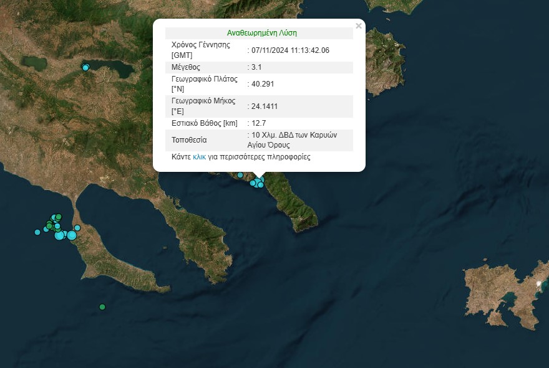
Task: Click the largest cyan marker touching Kassandra's coast
Action: [72, 235]
